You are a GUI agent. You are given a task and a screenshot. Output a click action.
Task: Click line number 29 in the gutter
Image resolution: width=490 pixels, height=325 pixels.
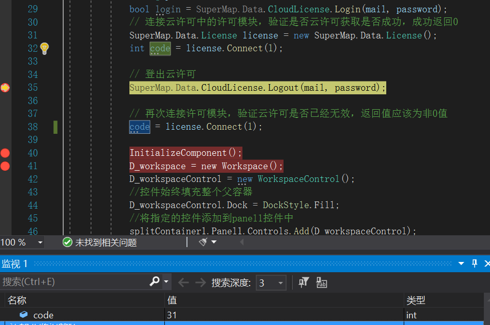pos(33,9)
